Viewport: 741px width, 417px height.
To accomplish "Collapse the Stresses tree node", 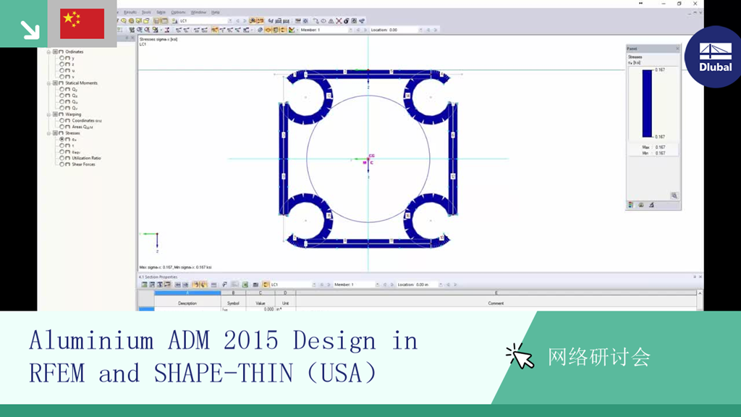I will tap(48, 133).
